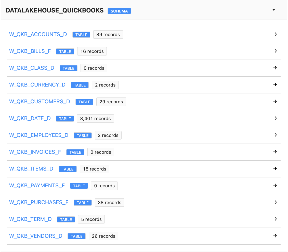Screen dimensions: 288x252
Task: Open W_QKB_VENDORS_D table details
Action: 36,236
